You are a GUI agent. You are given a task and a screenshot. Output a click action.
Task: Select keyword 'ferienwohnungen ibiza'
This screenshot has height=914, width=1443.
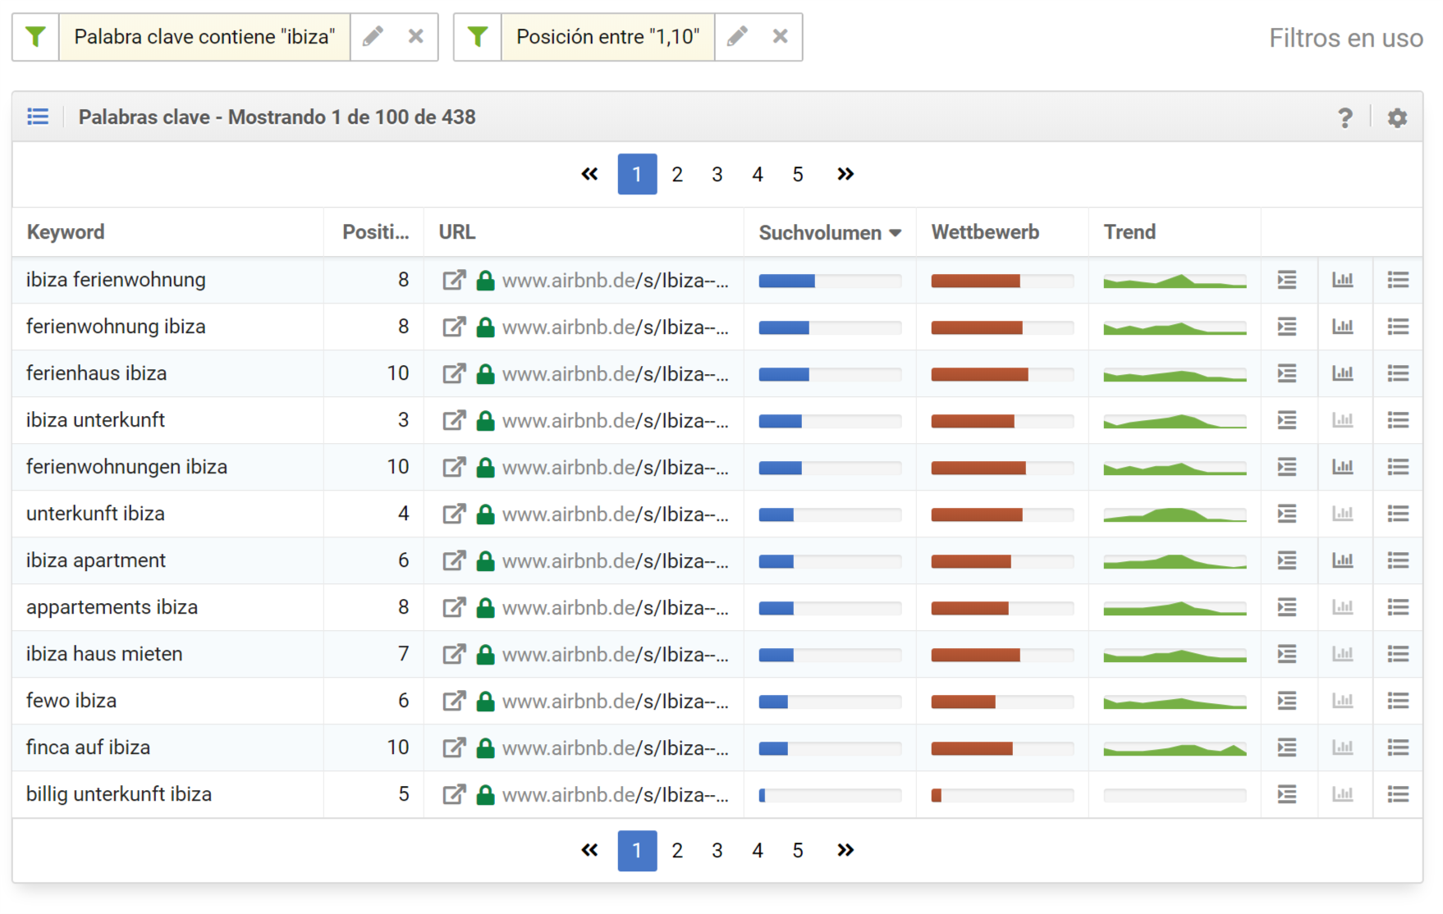tap(126, 467)
